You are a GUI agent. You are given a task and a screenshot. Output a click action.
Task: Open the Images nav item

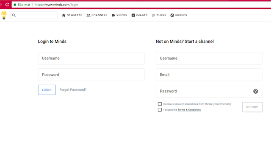click(x=139, y=15)
